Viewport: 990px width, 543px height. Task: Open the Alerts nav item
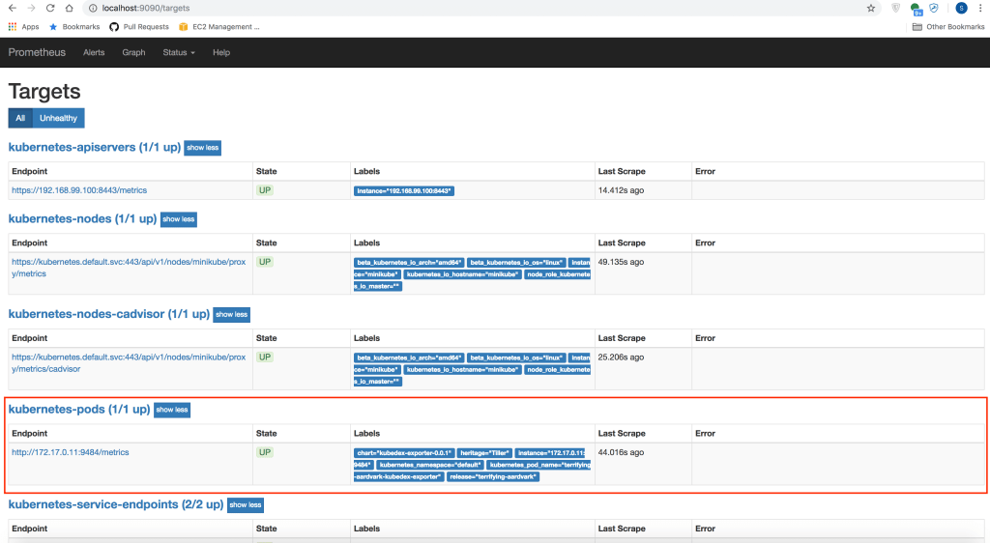click(94, 52)
